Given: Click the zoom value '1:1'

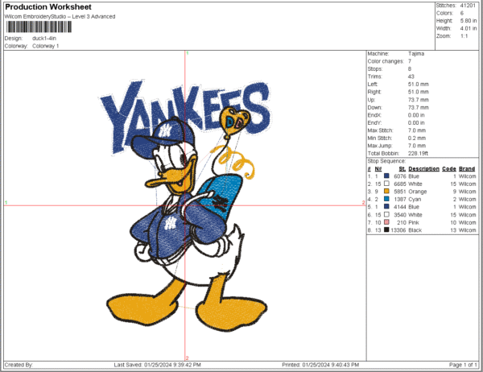Looking at the screenshot, I should (x=464, y=36).
